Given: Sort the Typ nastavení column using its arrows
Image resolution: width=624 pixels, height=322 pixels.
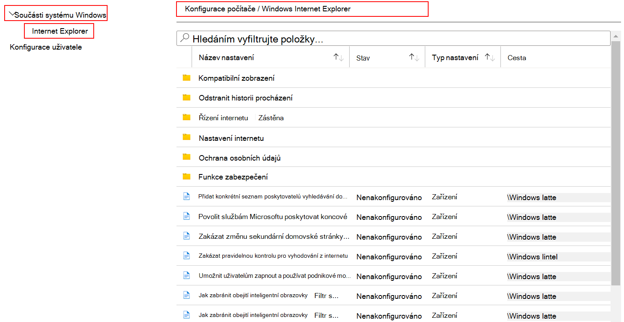Looking at the screenshot, I should pos(490,58).
